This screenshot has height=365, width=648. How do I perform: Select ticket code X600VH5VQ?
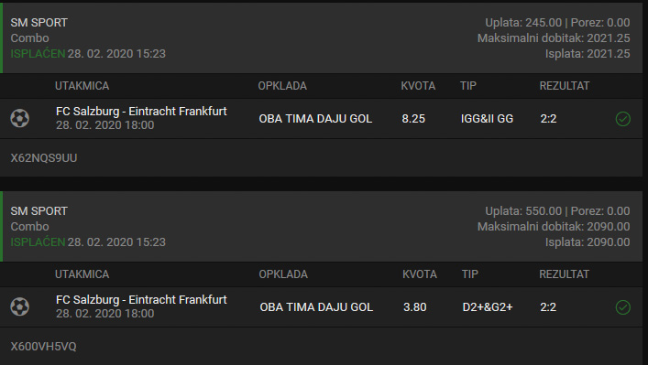[x=43, y=347]
